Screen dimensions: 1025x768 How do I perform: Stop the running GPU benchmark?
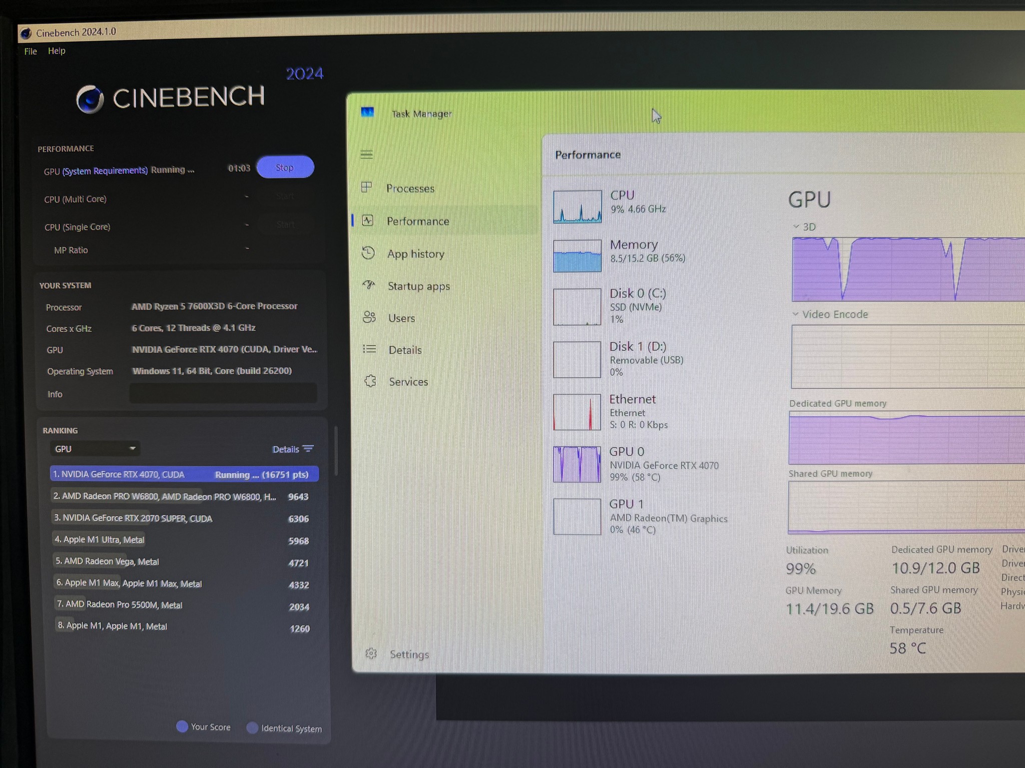(x=285, y=167)
